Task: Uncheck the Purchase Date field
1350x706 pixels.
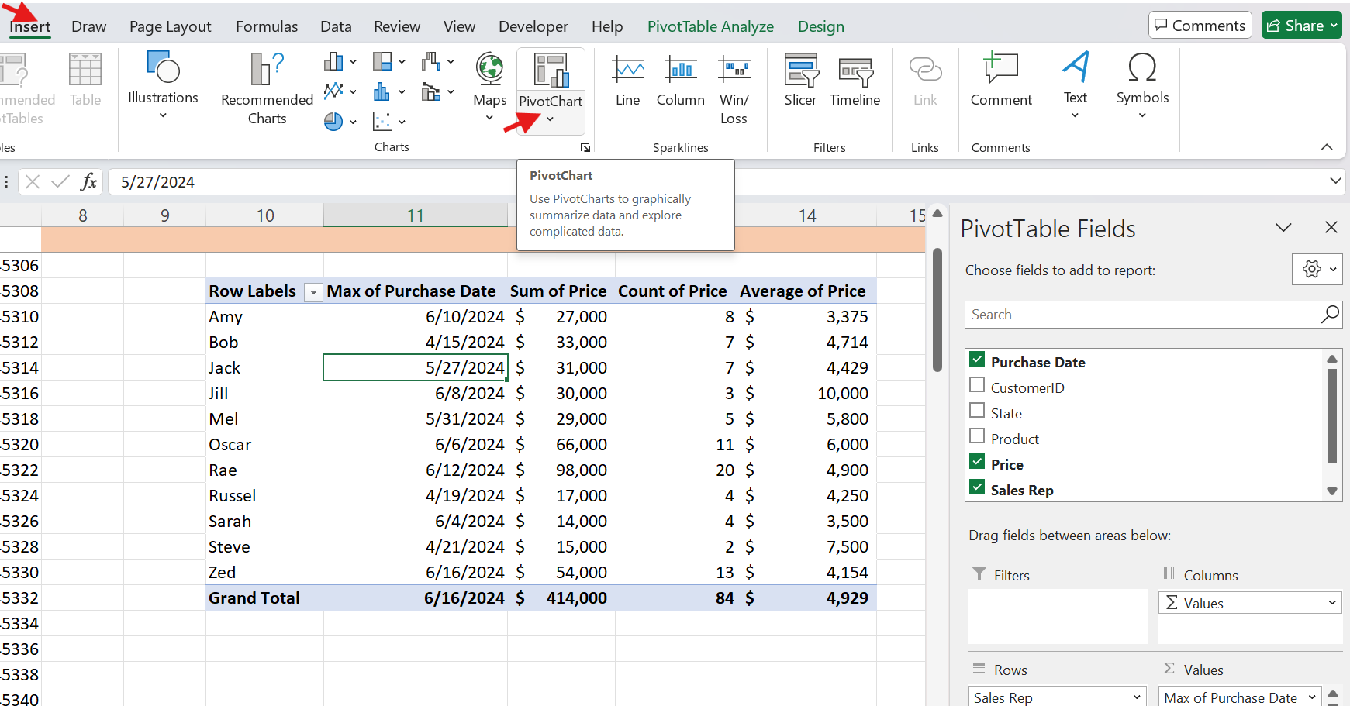Action: point(977,360)
